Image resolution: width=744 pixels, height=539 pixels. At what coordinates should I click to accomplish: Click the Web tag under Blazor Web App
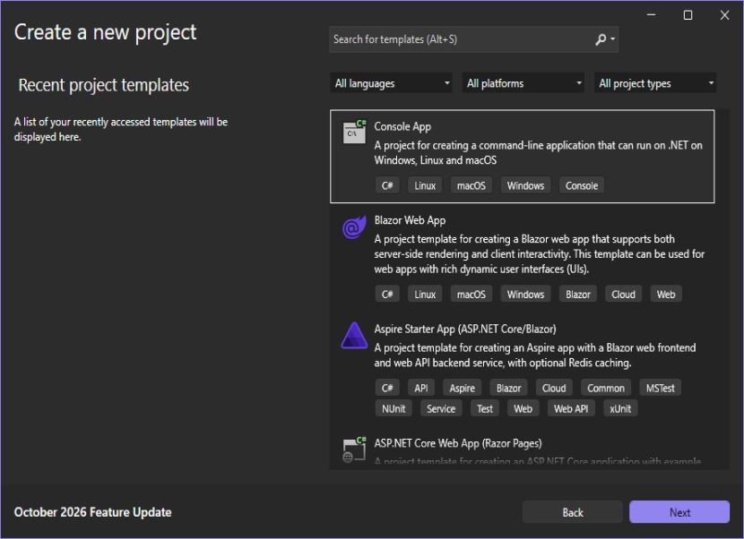[x=666, y=295]
